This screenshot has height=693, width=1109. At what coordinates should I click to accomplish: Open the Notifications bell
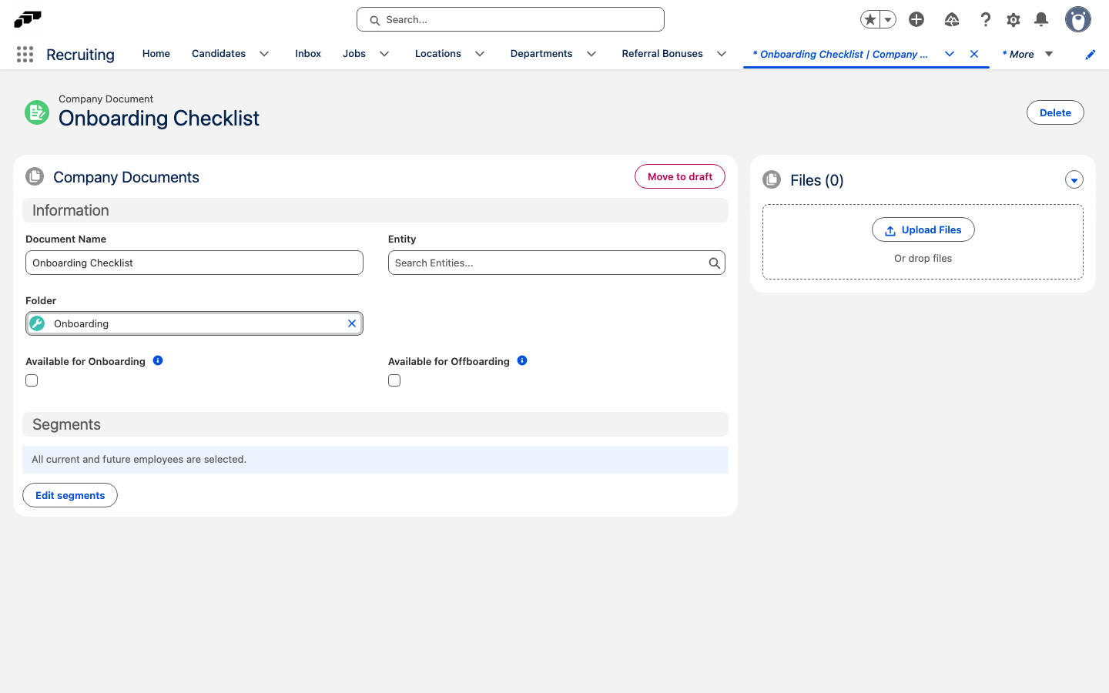[x=1041, y=19]
